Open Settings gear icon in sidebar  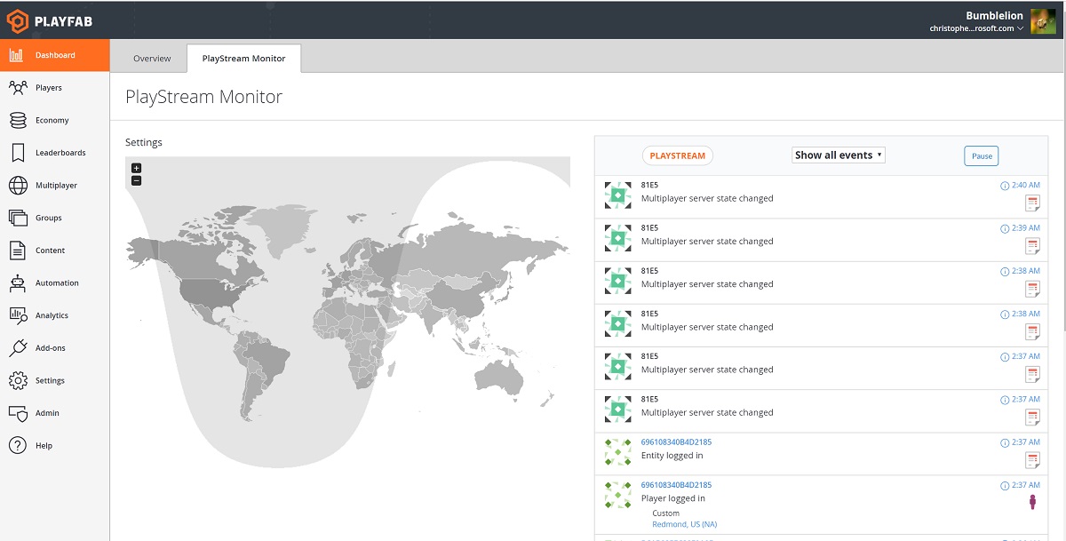(x=18, y=380)
